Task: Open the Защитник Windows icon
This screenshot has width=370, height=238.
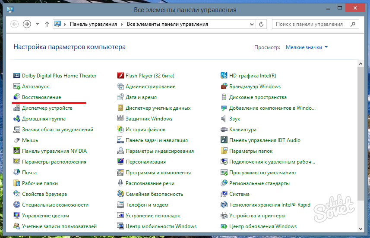Action: pyautogui.click(x=120, y=119)
